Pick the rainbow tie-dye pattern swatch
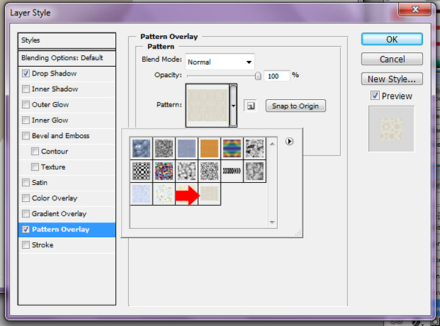 coord(232,148)
